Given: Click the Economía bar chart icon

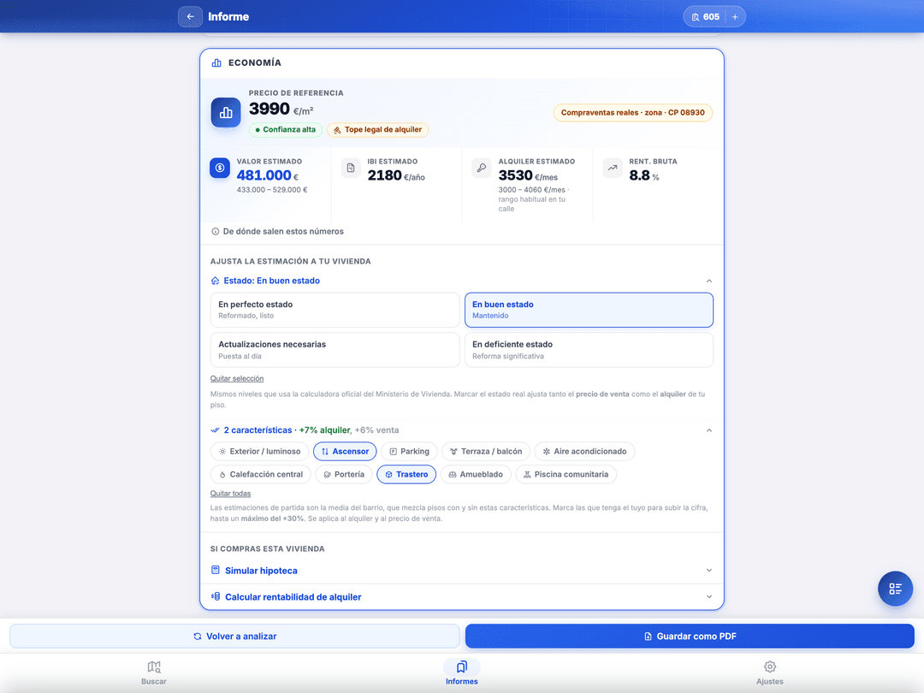Looking at the screenshot, I should tap(216, 62).
